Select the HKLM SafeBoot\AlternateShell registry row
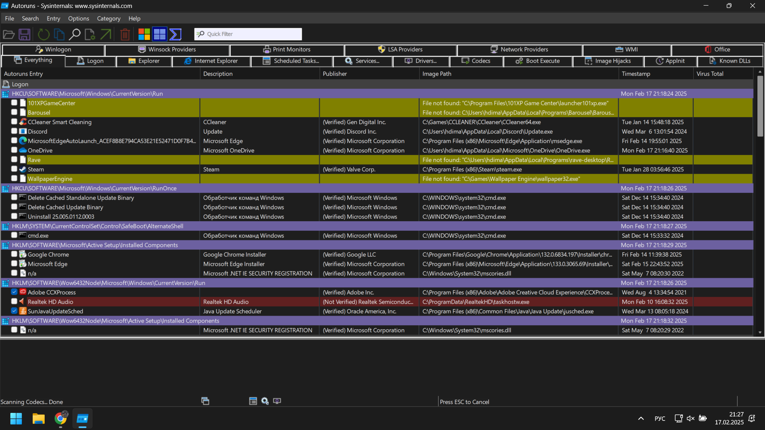765x430 pixels. (377, 226)
